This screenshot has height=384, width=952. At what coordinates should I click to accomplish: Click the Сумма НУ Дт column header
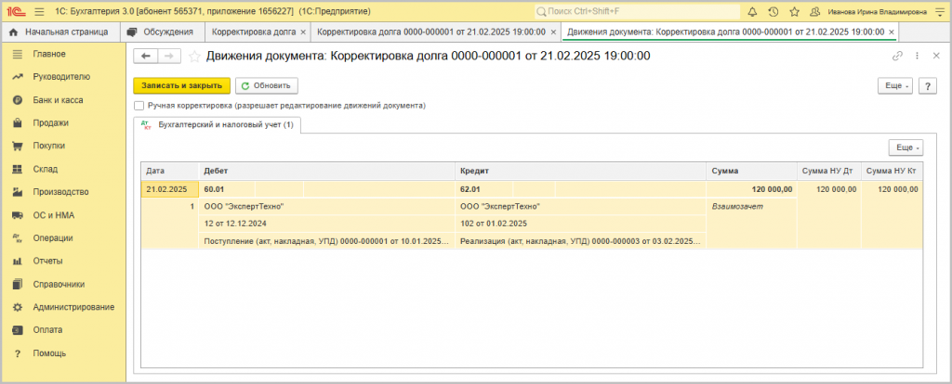(829, 172)
